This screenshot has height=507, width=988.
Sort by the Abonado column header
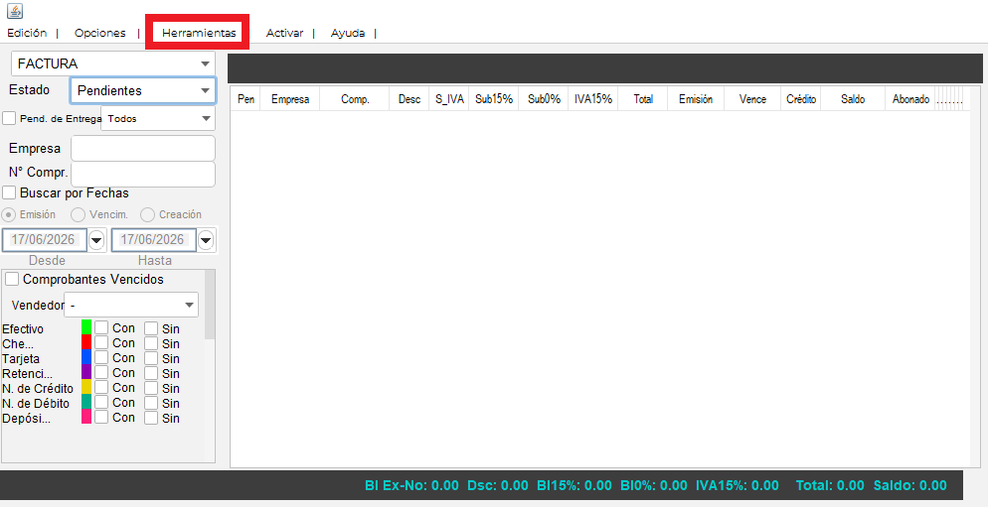point(910,99)
